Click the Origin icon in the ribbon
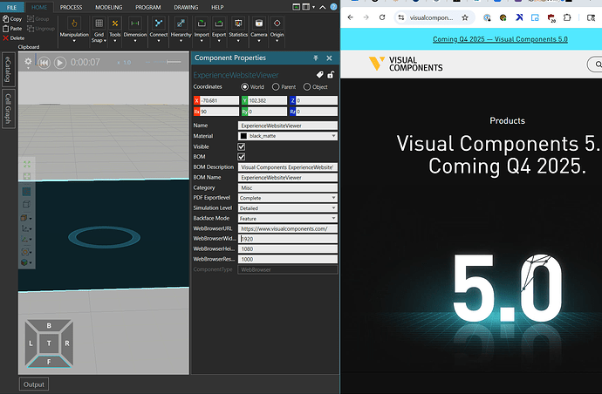 tap(277, 24)
